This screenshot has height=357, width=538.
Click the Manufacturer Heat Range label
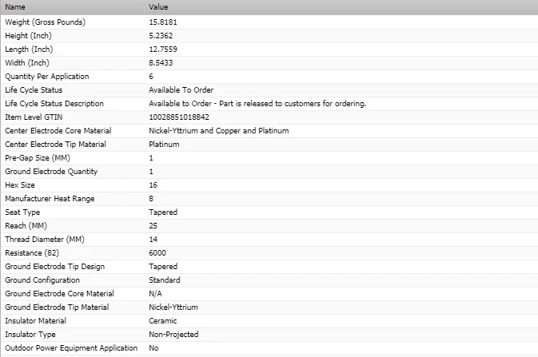[50, 199]
